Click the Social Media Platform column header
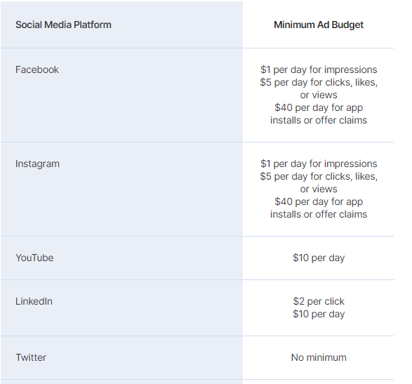This screenshot has width=412, height=384. coord(63,25)
